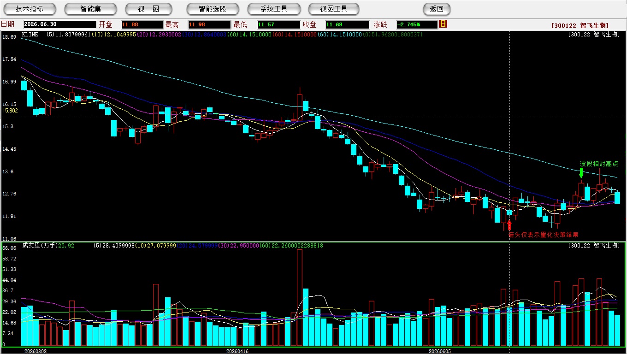
Task: Click the 视图工具 button
Action: pos(334,9)
